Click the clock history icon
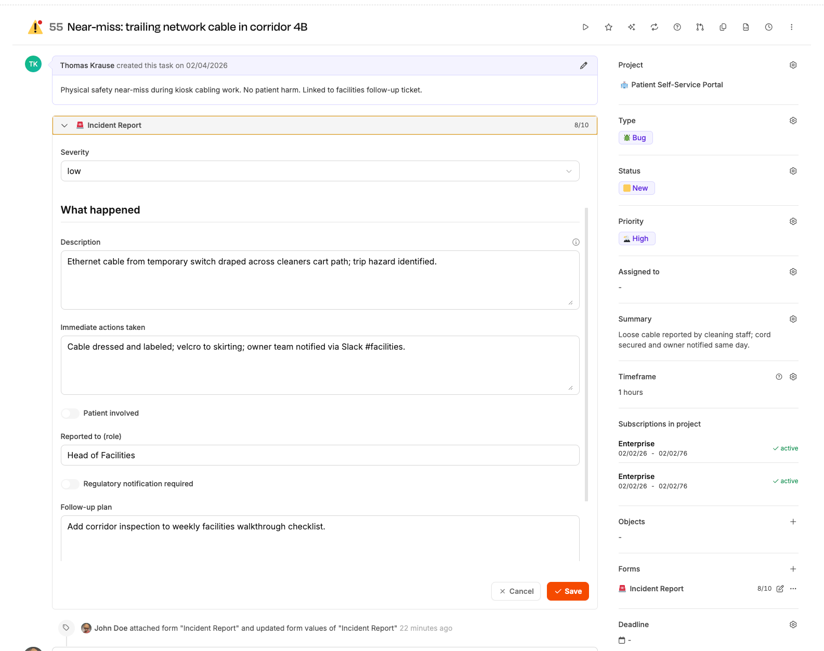 click(768, 27)
